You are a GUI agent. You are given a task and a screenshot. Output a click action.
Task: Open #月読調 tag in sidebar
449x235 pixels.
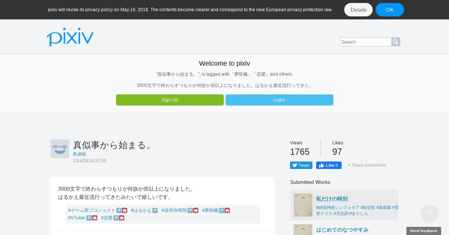[x=341, y=213]
